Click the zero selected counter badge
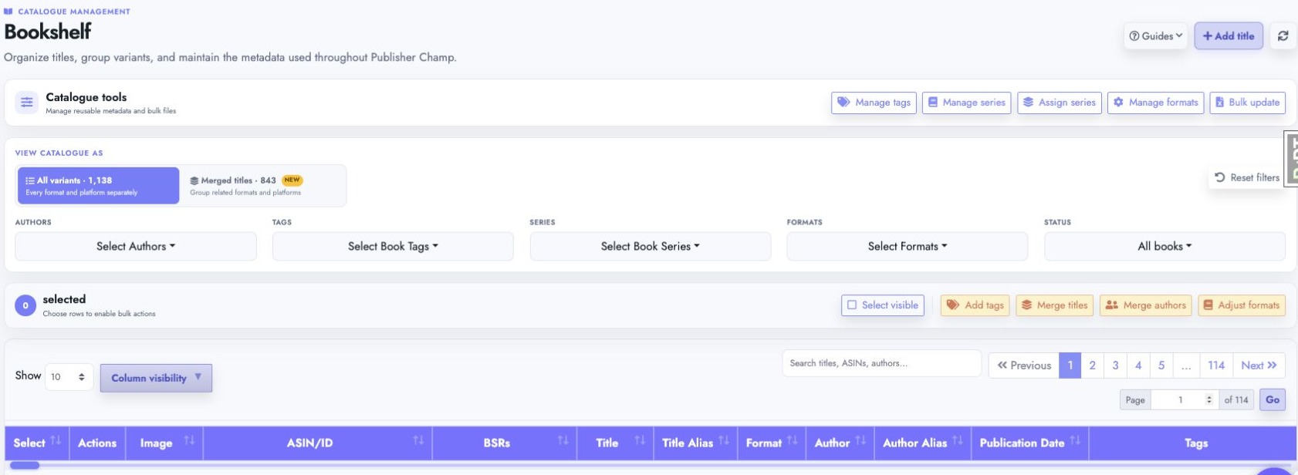The width and height of the screenshot is (1298, 475). click(x=25, y=305)
